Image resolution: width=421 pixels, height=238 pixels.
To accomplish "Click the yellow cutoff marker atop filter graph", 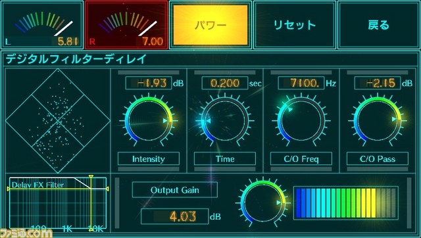I will pyautogui.click(x=91, y=177).
